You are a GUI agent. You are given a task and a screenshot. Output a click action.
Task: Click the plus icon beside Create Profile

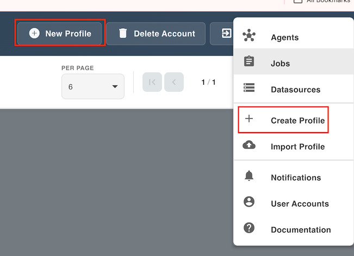(x=249, y=118)
